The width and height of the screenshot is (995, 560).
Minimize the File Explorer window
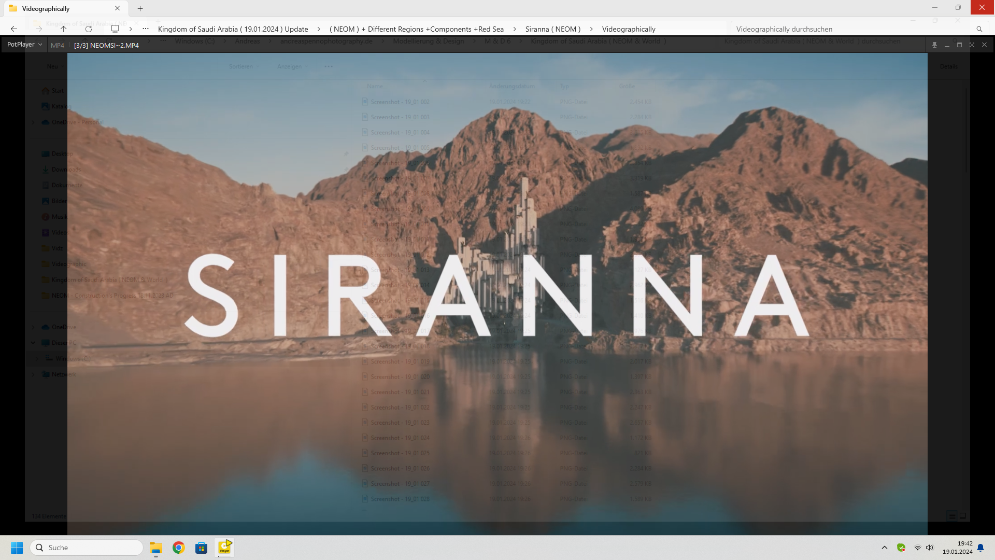[935, 8]
